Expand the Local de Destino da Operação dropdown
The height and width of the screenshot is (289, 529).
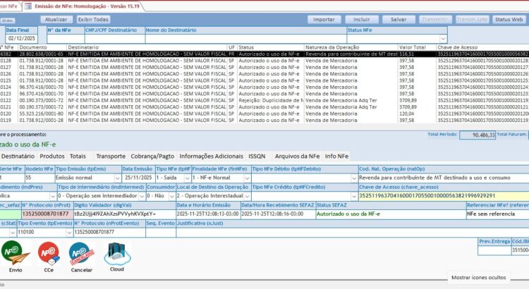245,196
